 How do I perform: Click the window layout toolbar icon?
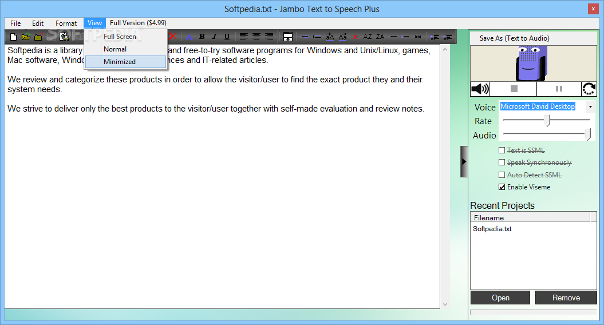(288, 37)
